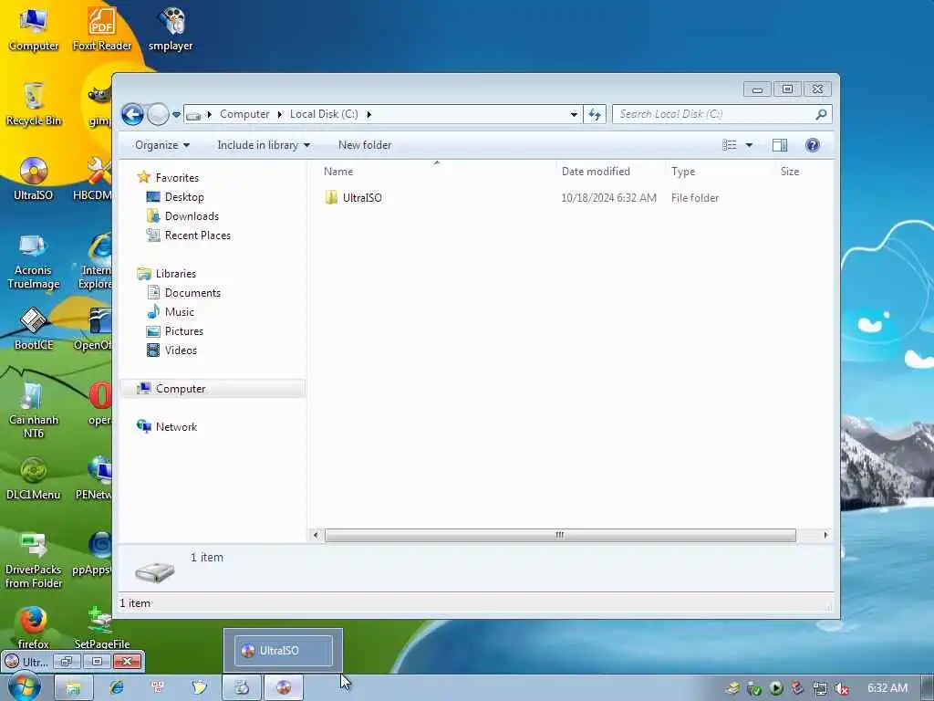Go back using the Explorer back arrow
The height and width of the screenshot is (701, 934).
pos(132,114)
